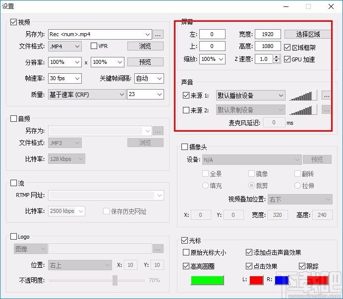Open first 分辨率 100% dropdown
The width and height of the screenshot is (343, 299).
tap(65, 62)
